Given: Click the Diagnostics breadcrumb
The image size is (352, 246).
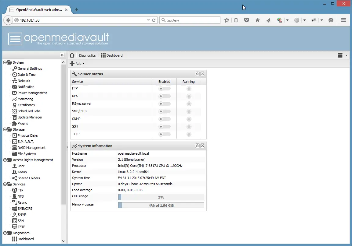Looking at the screenshot, I should coord(87,55).
